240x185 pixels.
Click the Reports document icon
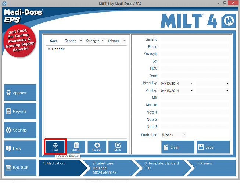click(x=8, y=111)
